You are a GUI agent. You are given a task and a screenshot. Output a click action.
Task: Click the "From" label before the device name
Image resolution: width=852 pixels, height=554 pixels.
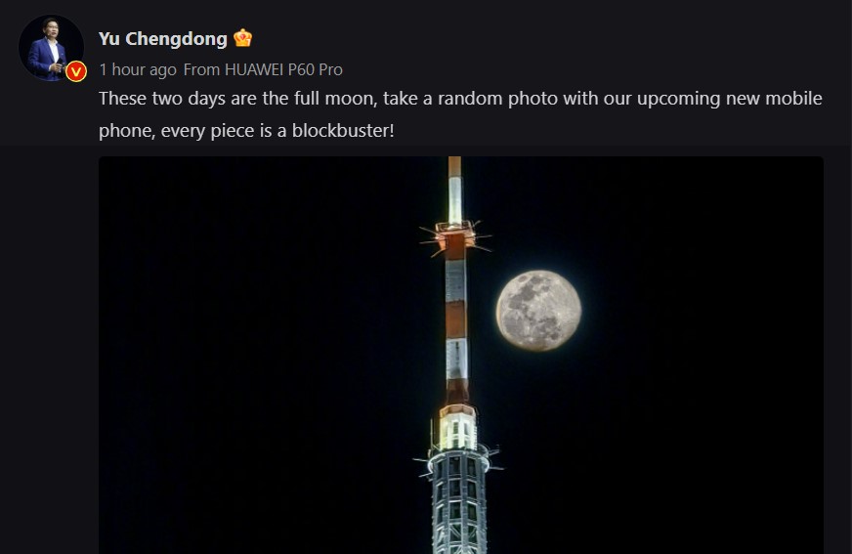(202, 69)
